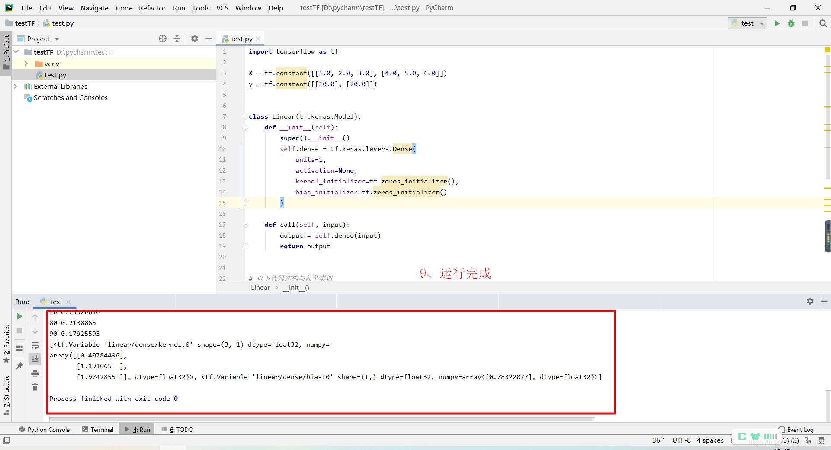The height and width of the screenshot is (450, 831).
Task: Open the Code menu
Action: pyautogui.click(x=124, y=8)
